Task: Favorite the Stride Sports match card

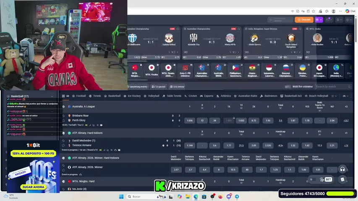Action: click(300, 29)
